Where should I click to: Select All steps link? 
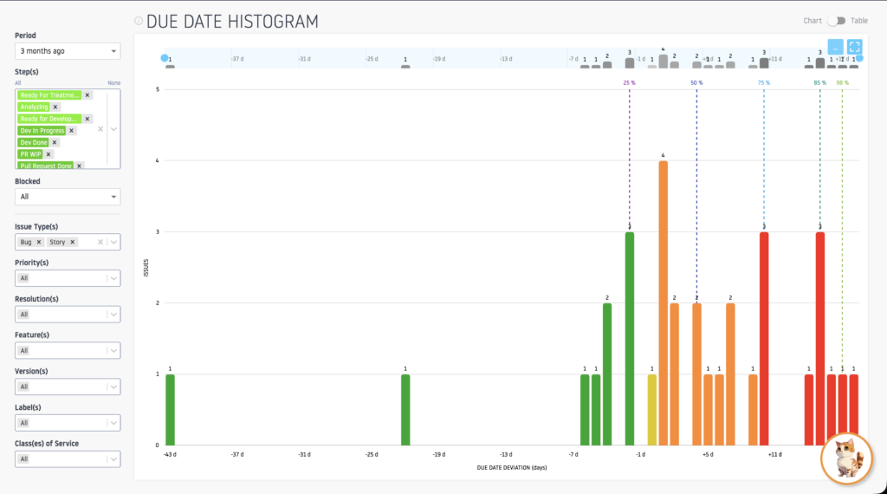18,83
